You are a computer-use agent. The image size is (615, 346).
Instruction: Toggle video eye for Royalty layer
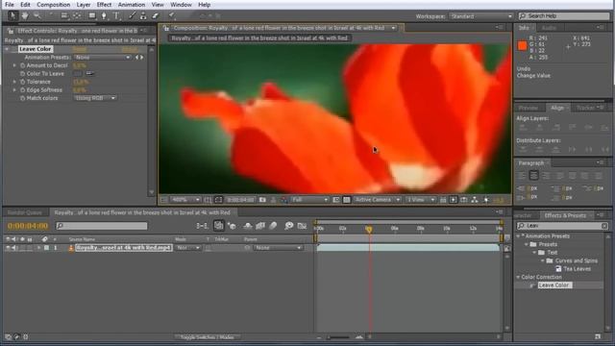[8, 248]
